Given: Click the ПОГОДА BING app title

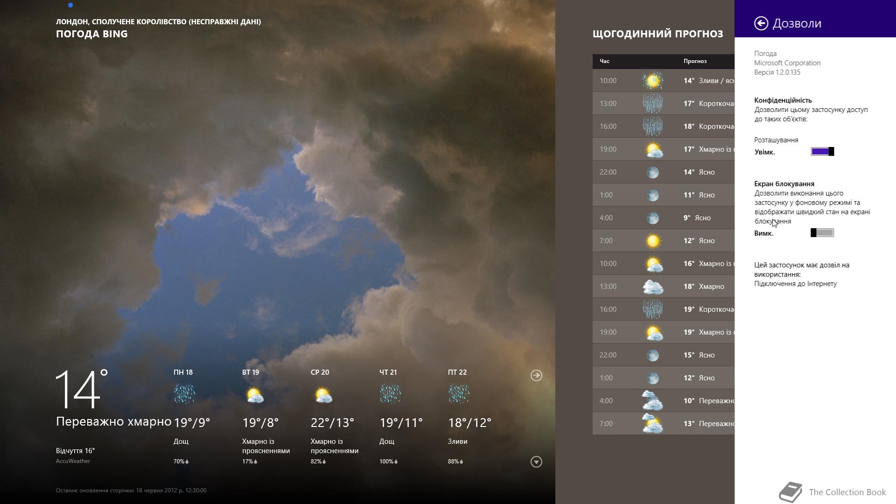Looking at the screenshot, I should [91, 34].
